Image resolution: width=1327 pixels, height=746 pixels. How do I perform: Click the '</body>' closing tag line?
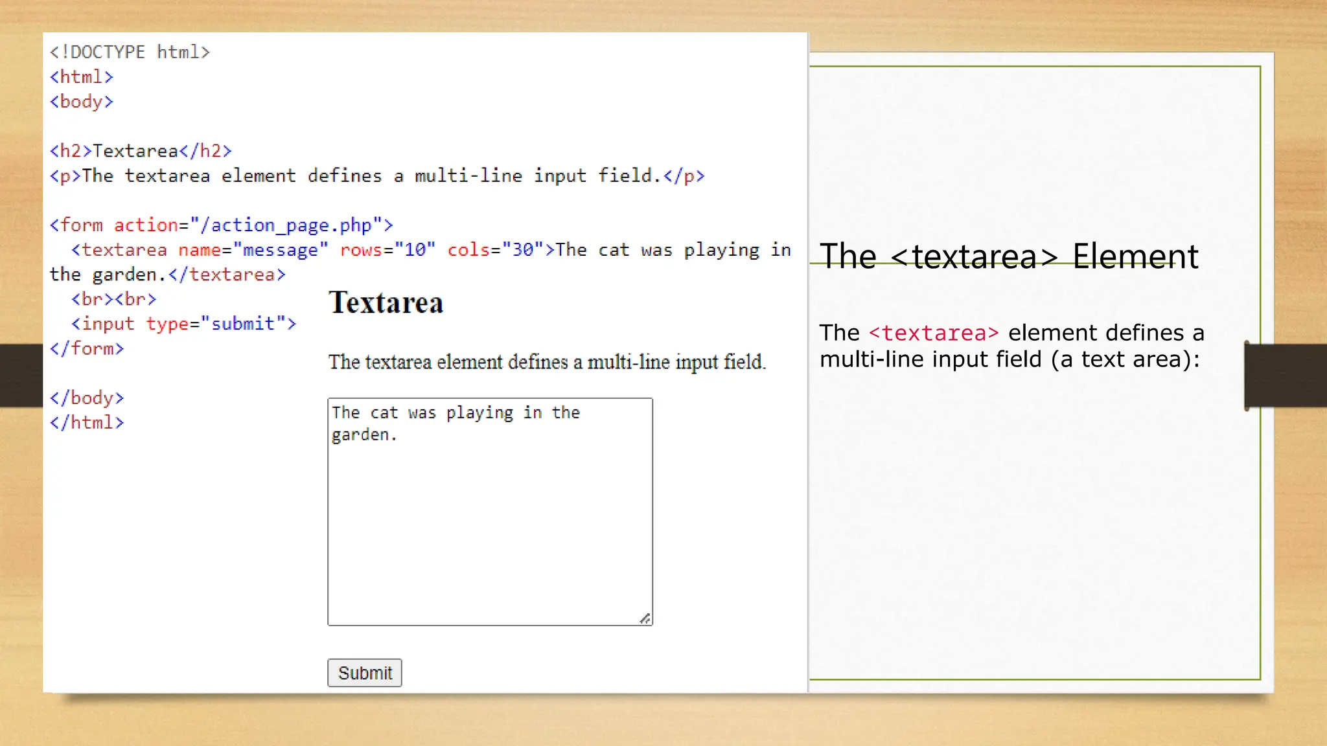click(87, 398)
